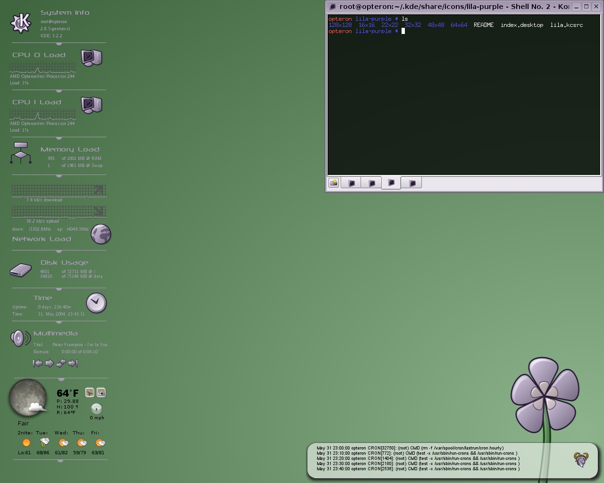
Task: Click the 48x48 directory in ls output
Action: click(x=436, y=25)
